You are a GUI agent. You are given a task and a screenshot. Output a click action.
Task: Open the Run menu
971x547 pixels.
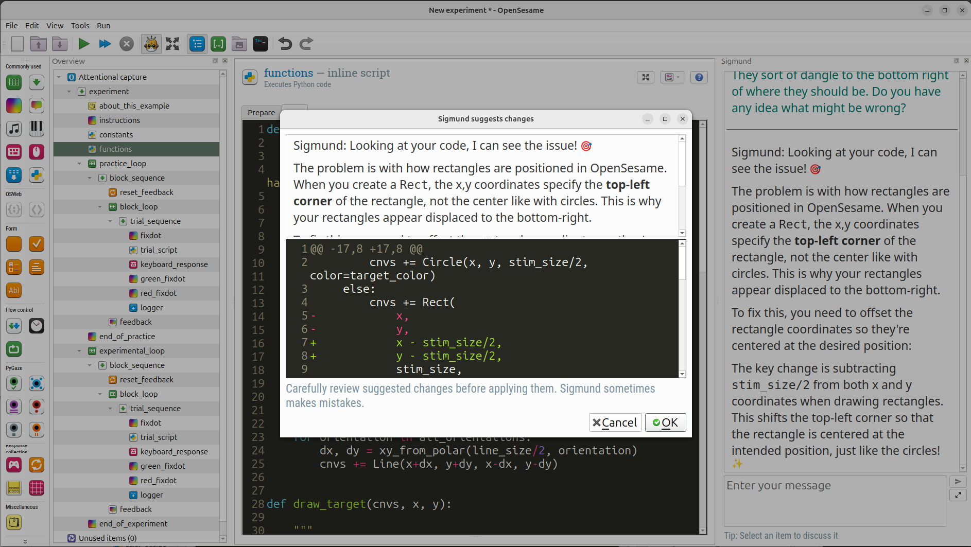tap(103, 26)
